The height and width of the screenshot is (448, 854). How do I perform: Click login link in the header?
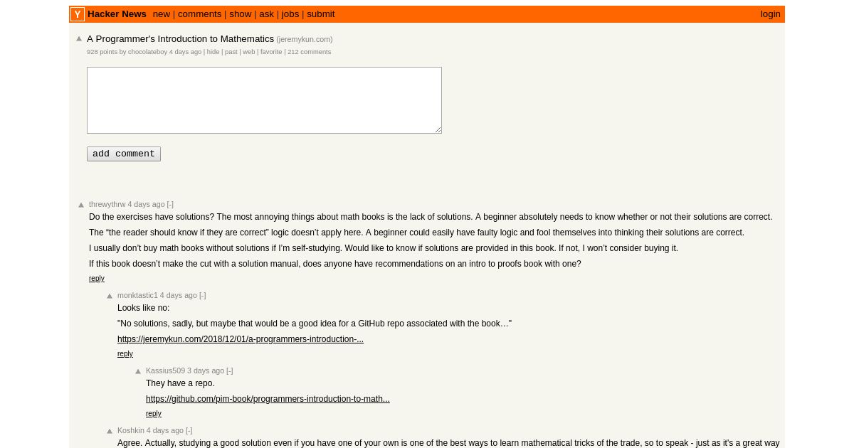tap(770, 14)
